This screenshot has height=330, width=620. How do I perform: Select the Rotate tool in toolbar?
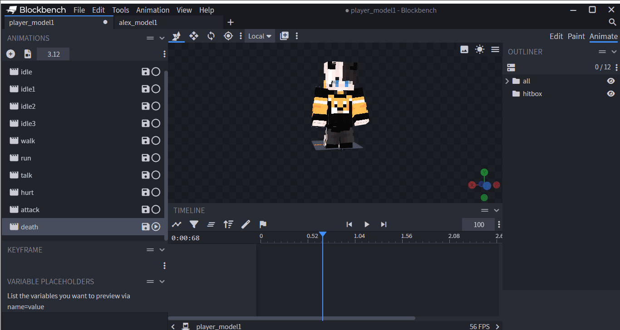click(x=211, y=36)
